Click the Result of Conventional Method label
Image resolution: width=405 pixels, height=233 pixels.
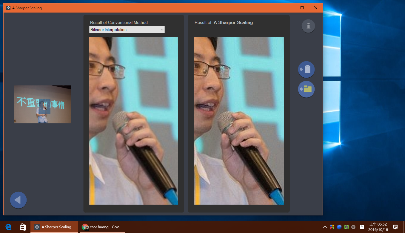(x=119, y=22)
